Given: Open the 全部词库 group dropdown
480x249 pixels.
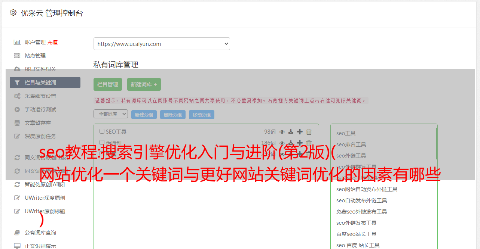Looking at the screenshot, I should coord(111,114).
